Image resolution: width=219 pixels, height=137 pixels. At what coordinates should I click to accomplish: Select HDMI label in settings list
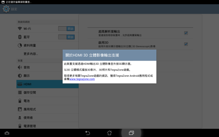tap(27, 84)
